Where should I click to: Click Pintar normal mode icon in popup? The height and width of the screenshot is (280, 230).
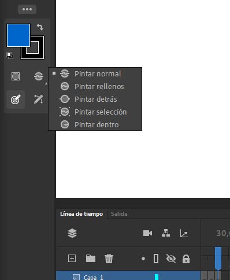(65, 73)
